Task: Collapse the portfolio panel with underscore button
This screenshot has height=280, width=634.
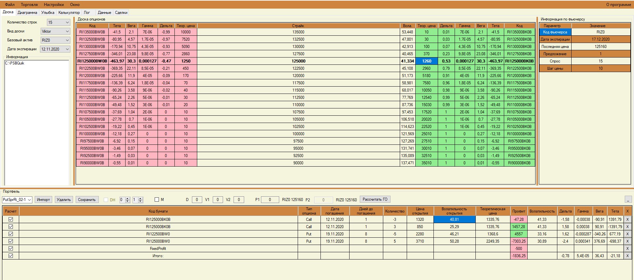Action: coord(628,199)
